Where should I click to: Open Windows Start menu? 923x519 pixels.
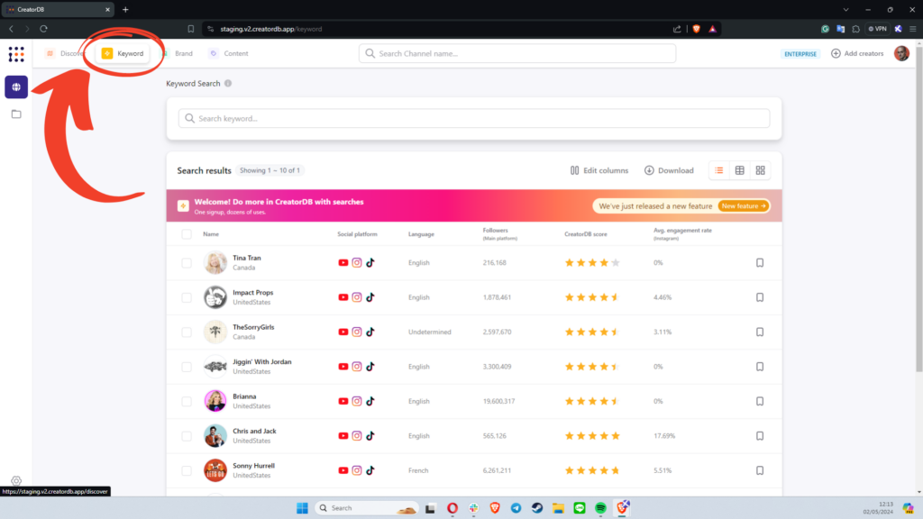[x=302, y=508]
